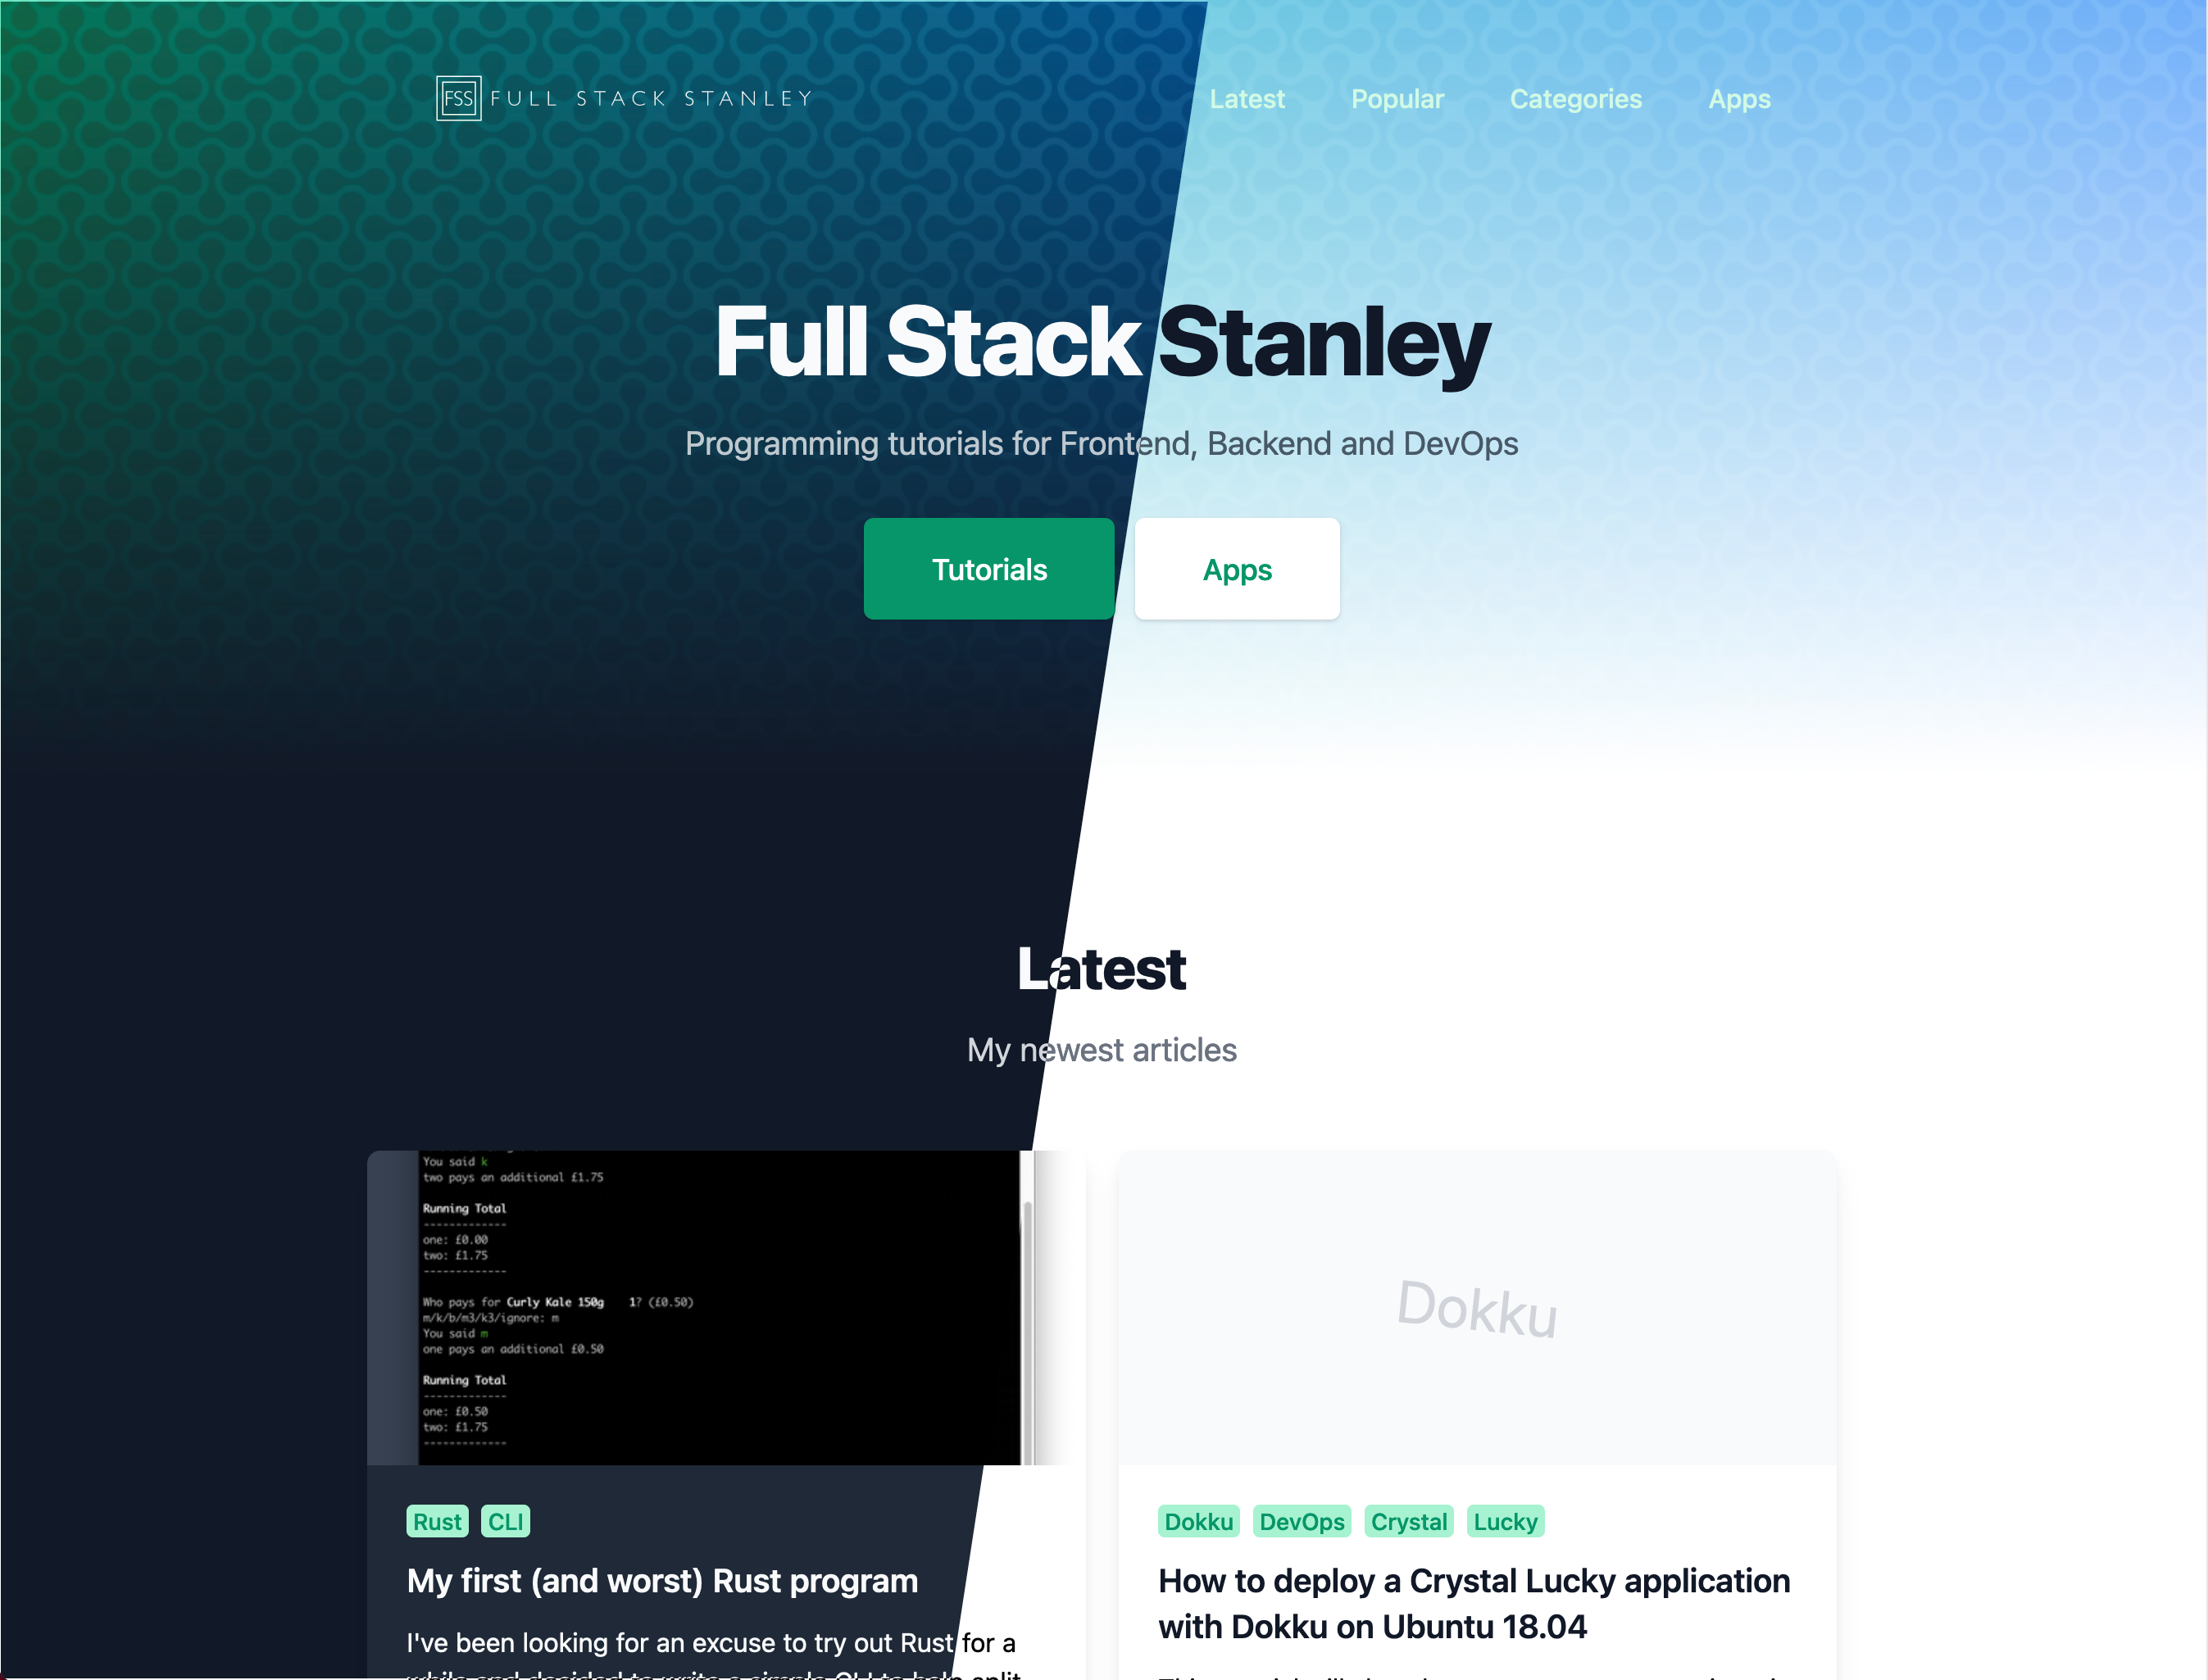This screenshot has height=1680, width=2208.
Task: Click the Lucky tag on second article
Action: (1504, 1521)
